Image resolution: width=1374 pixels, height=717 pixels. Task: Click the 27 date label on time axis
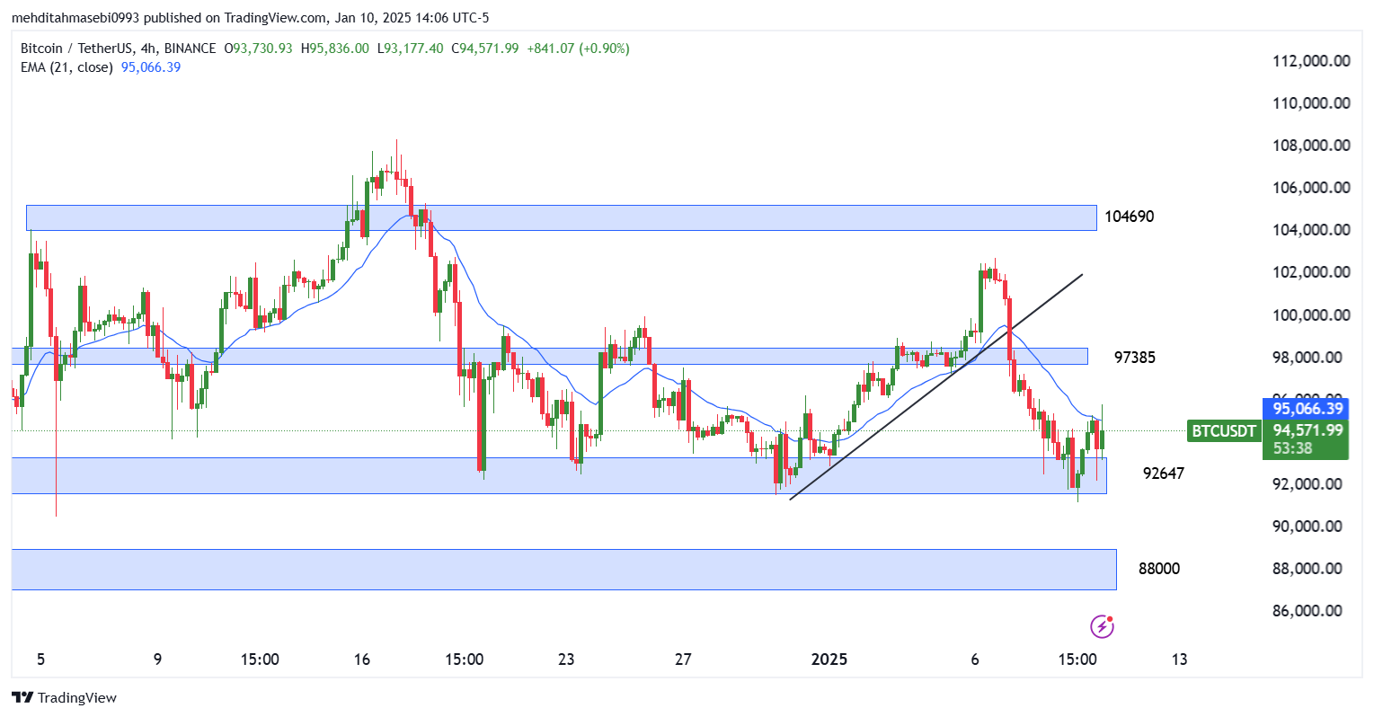[684, 659]
